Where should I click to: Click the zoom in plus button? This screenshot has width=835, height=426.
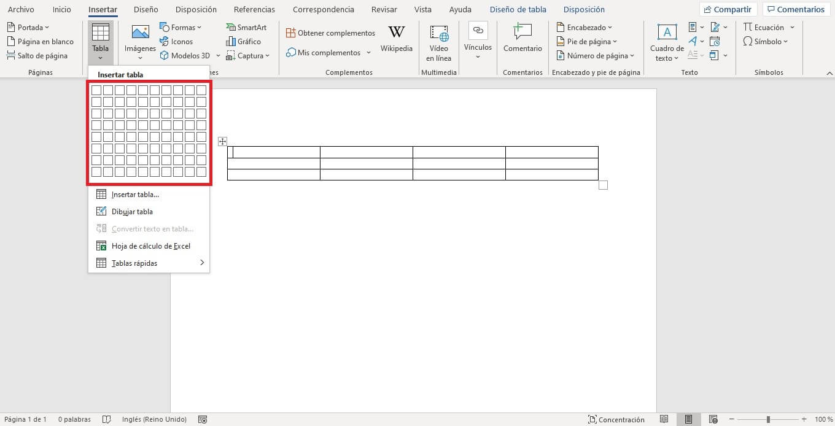(x=804, y=419)
